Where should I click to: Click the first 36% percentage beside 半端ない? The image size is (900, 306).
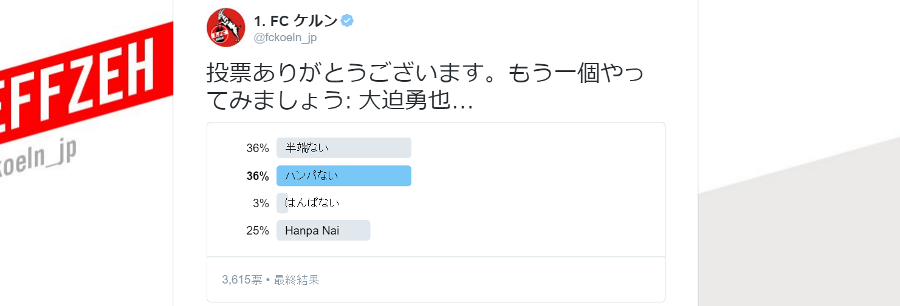[x=258, y=148]
